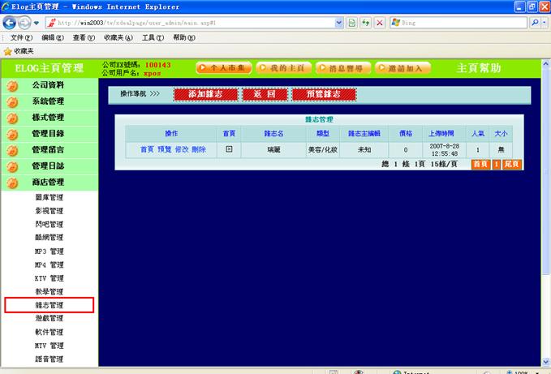This screenshot has width=551, height=374.
Task: Click orange icon beside 公司資料
Action: point(13,85)
